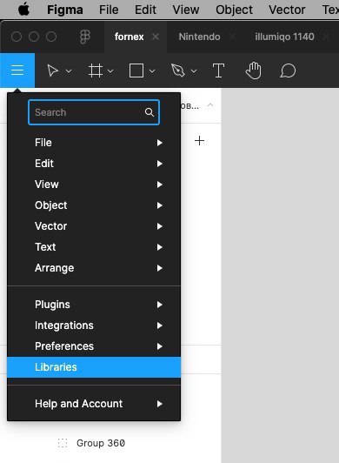Select the Comment tool

288,70
